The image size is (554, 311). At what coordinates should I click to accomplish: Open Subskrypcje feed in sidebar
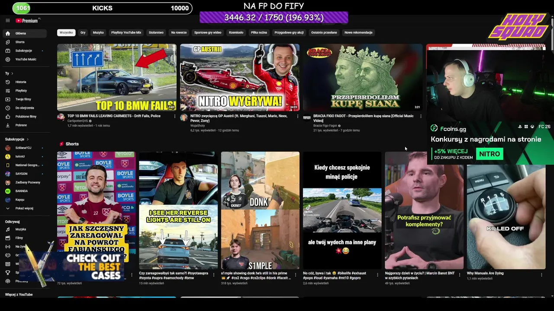tap(24, 51)
